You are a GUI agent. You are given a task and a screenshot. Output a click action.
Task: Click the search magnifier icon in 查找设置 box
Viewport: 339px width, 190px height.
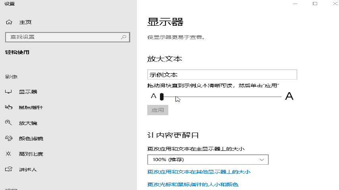tap(123, 37)
